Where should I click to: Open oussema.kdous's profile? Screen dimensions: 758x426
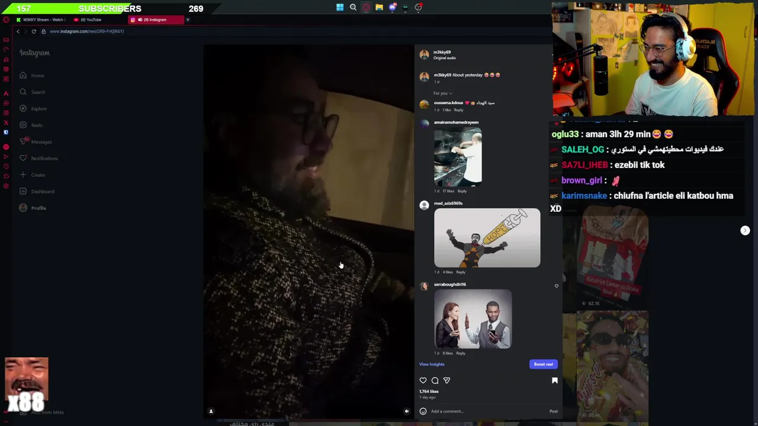tap(448, 103)
